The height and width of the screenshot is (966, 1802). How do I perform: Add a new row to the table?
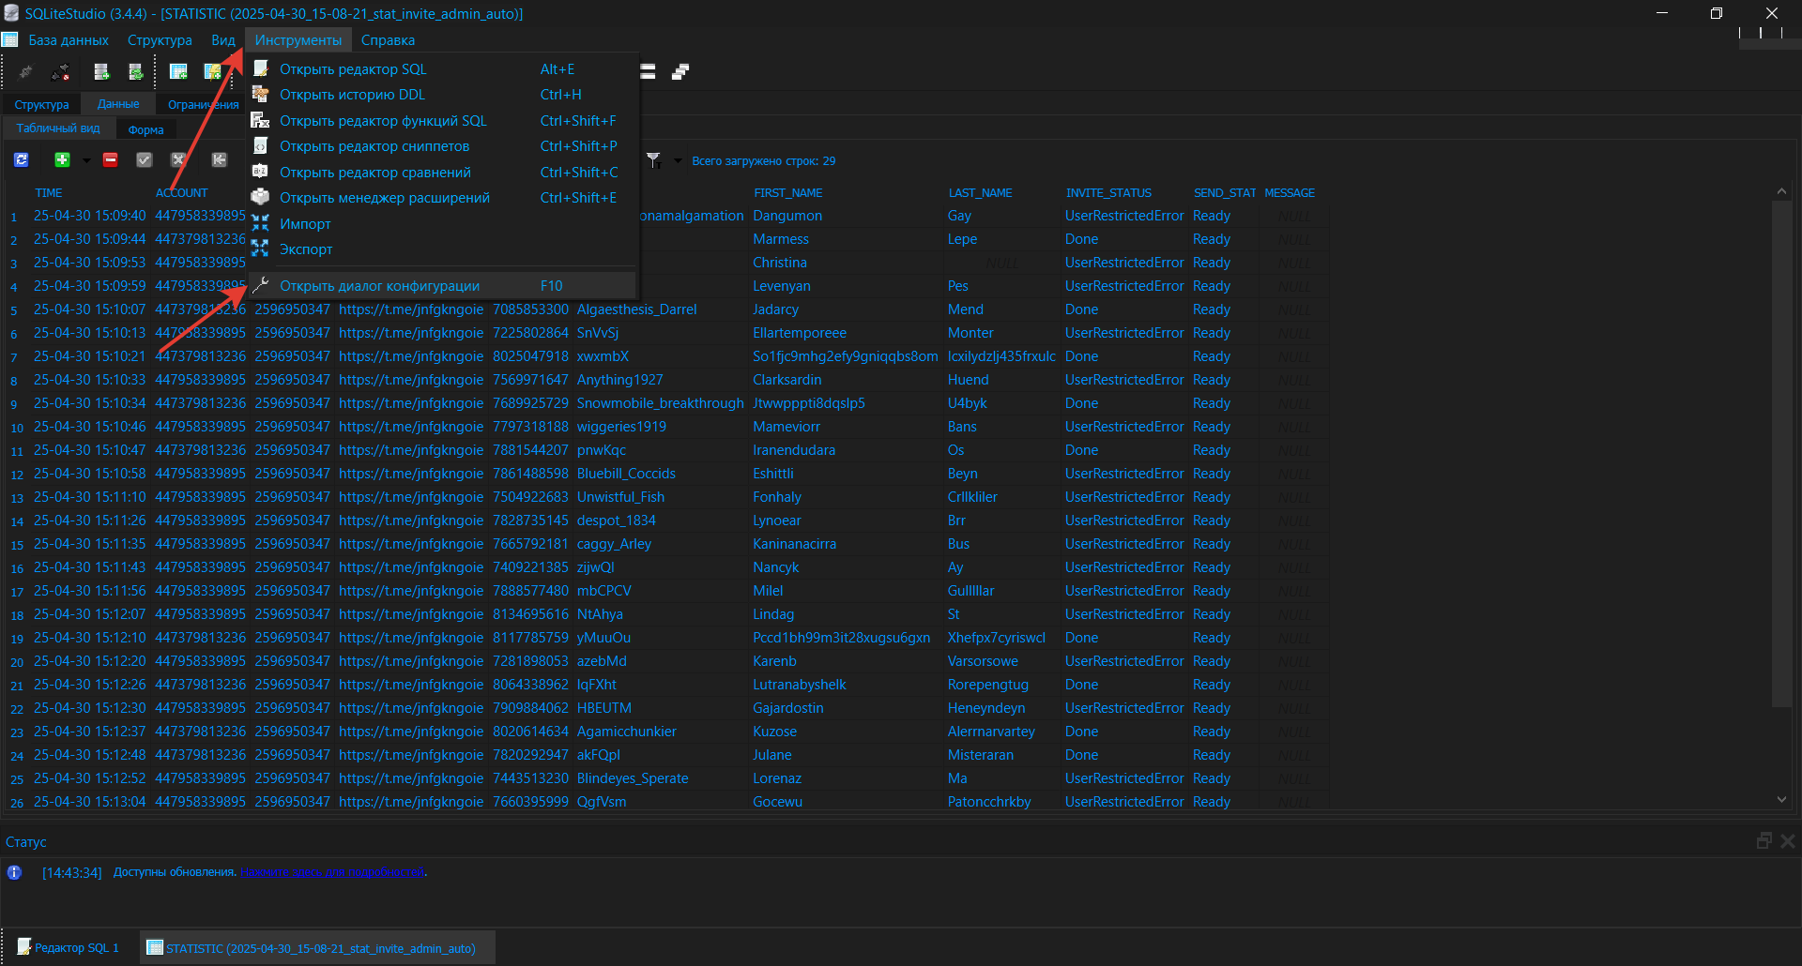62,159
